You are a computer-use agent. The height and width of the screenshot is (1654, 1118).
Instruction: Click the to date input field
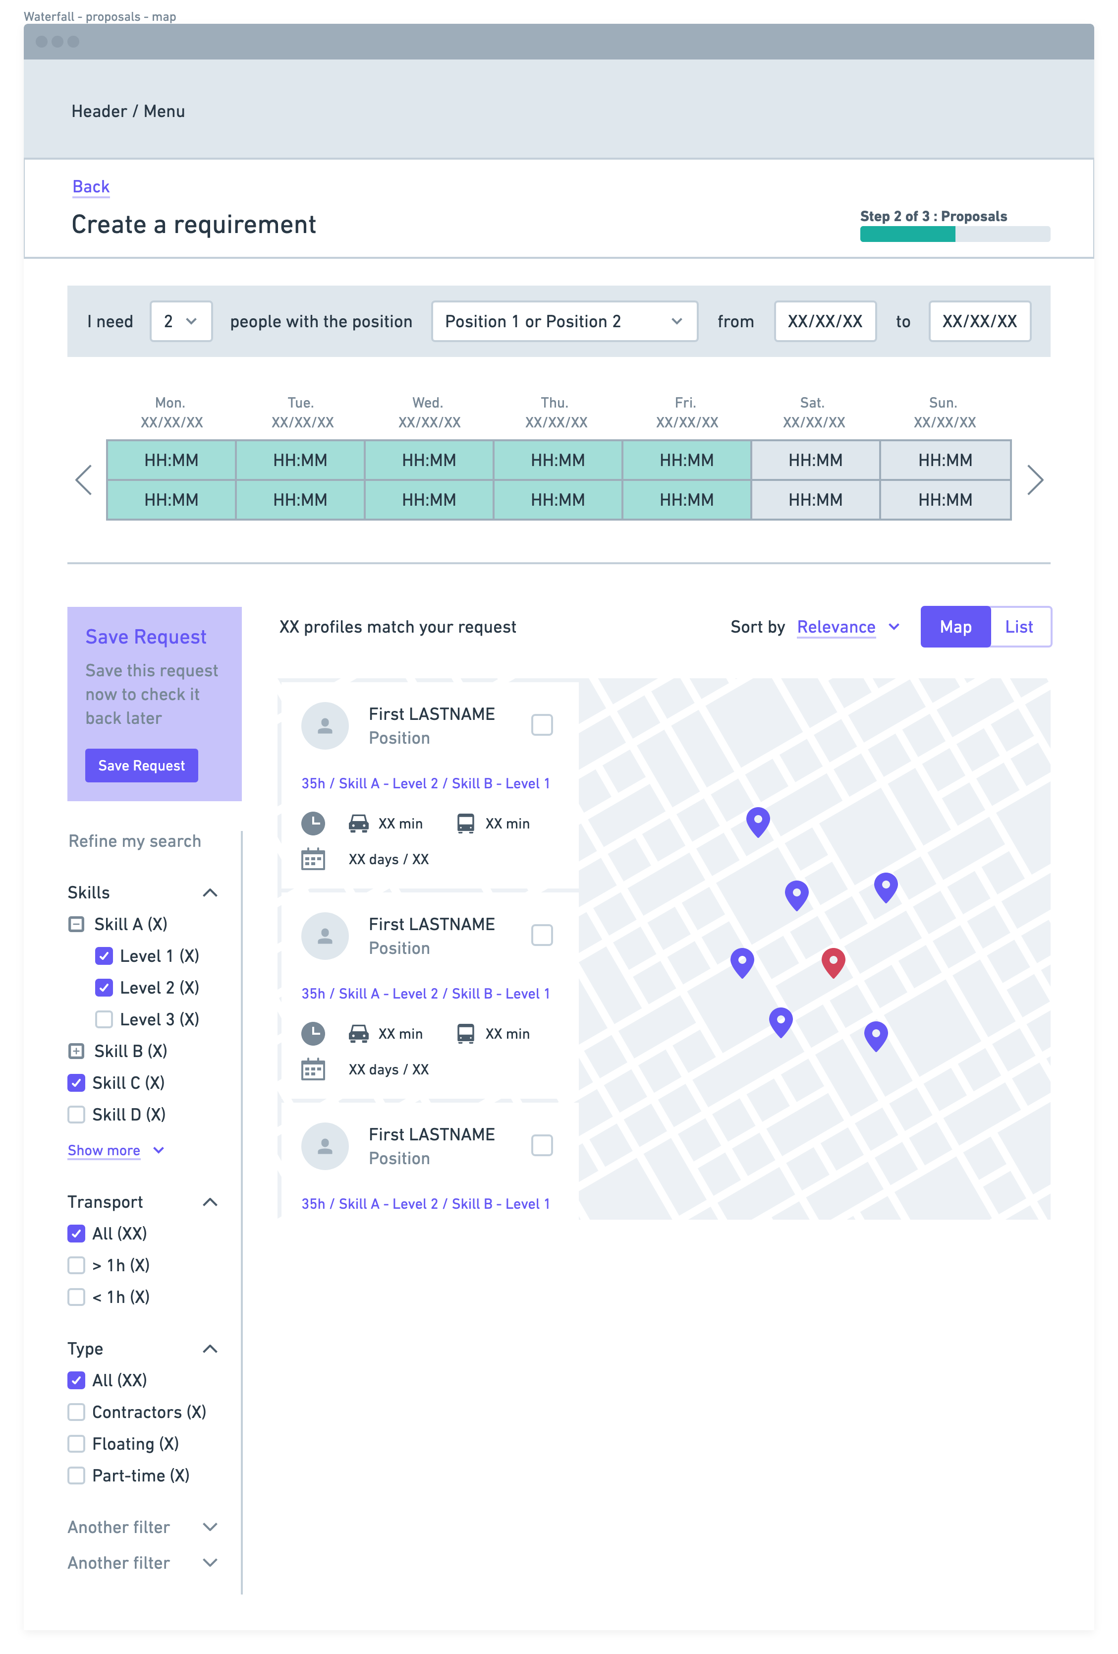(979, 322)
